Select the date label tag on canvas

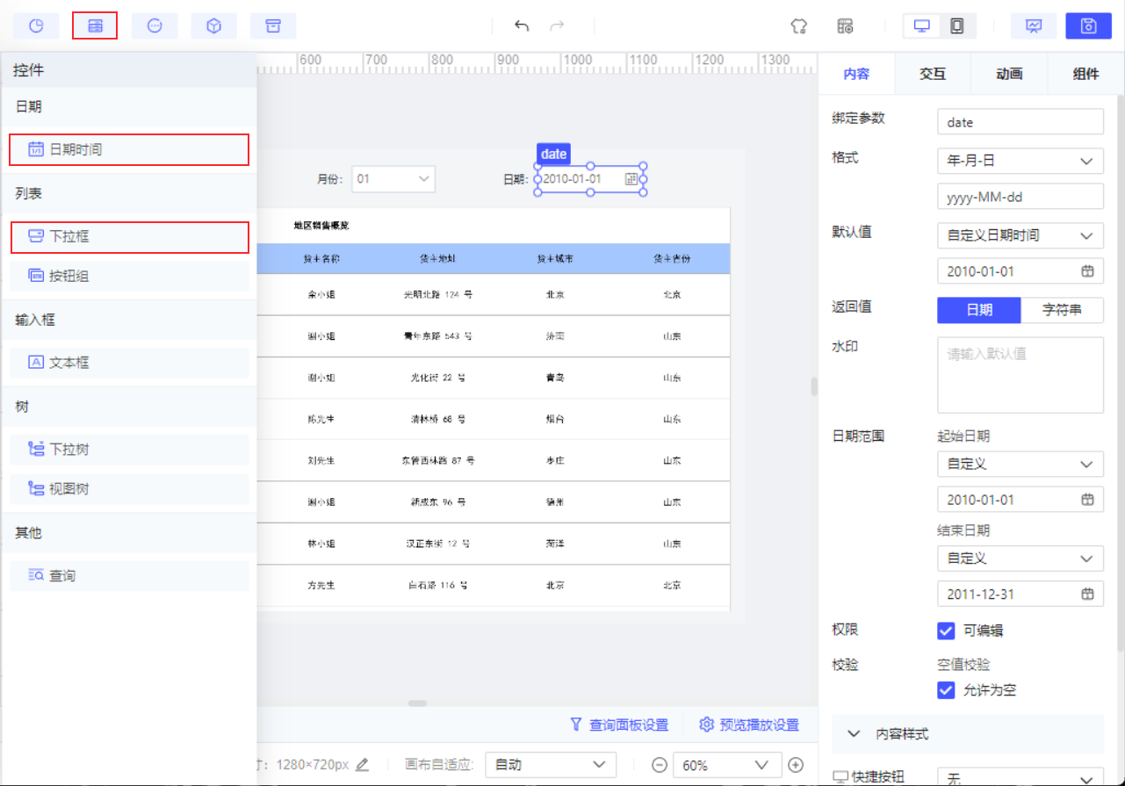point(553,154)
